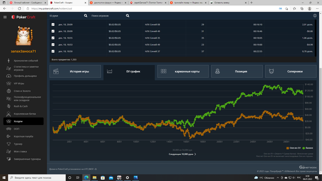Open Mail app from taskbar

(111, 177)
